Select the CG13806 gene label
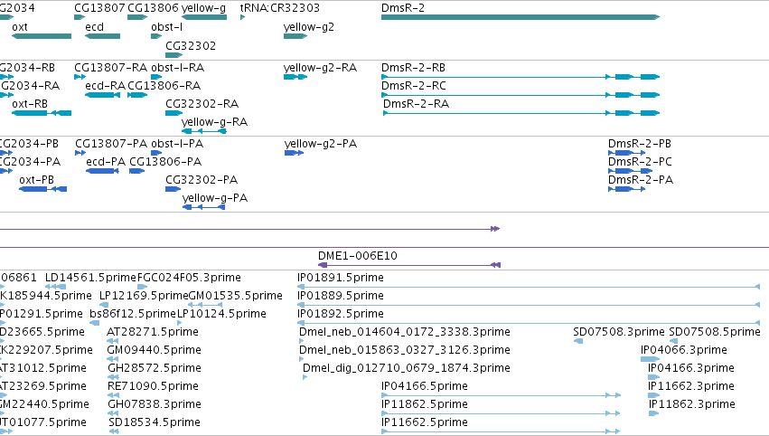Image resolution: width=769 pixels, height=436 pixels. pos(153,8)
